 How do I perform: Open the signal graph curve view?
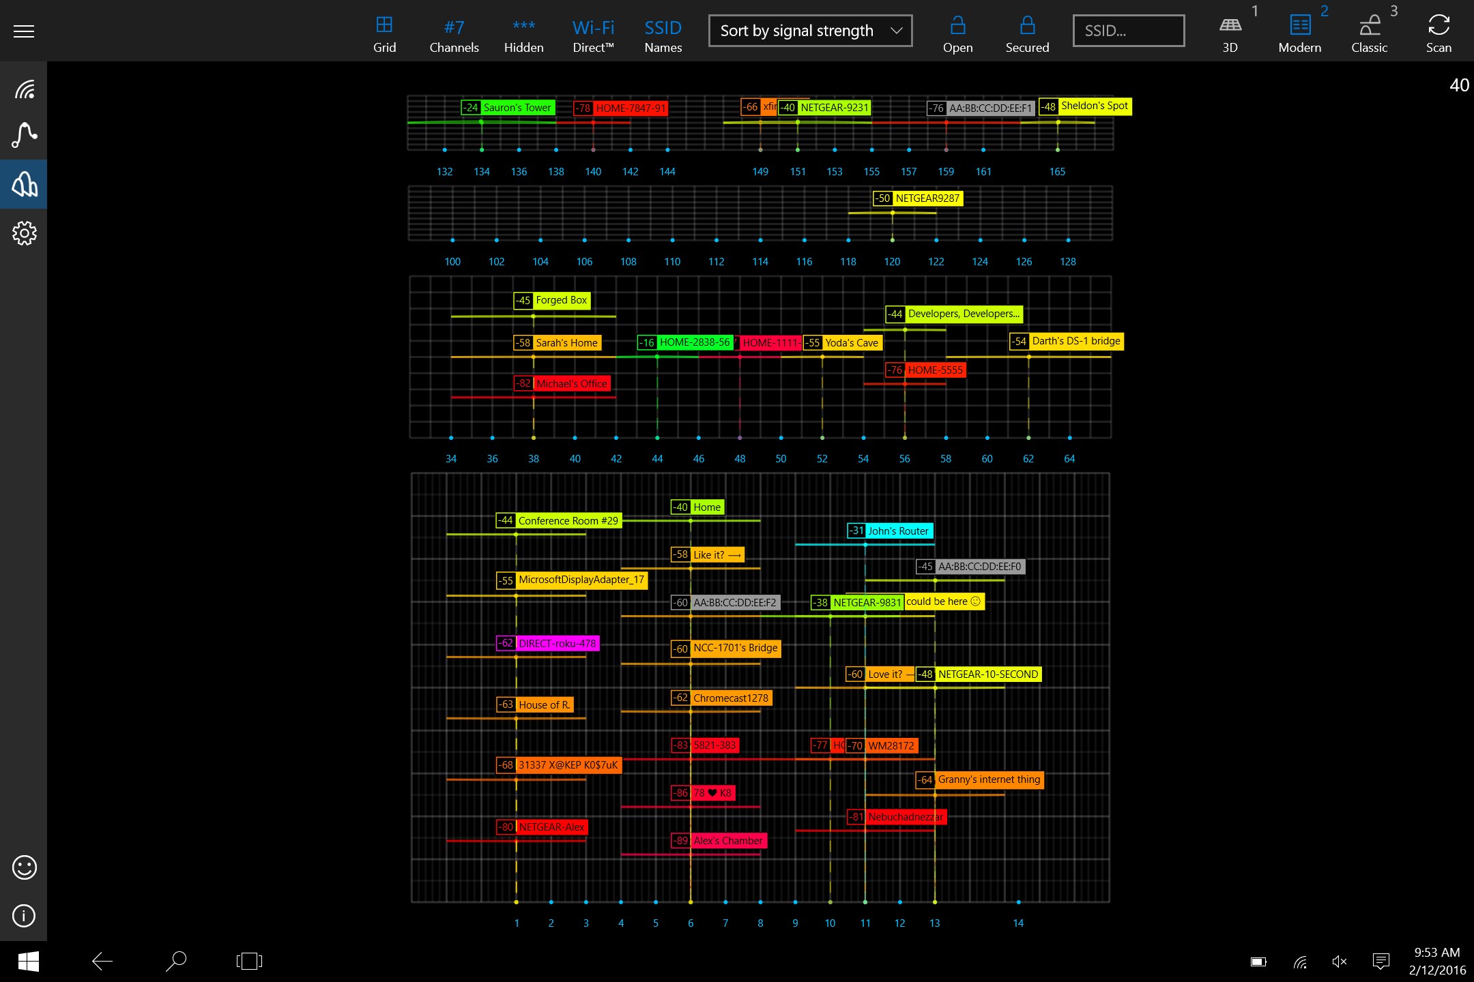click(x=24, y=135)
